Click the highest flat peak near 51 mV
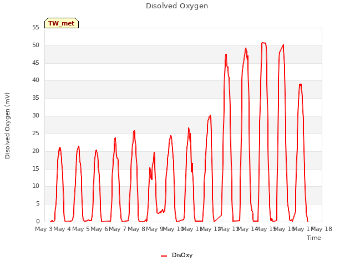Image resolution: width=355 pixels, height=266 pixels. (x=264, y=43)
